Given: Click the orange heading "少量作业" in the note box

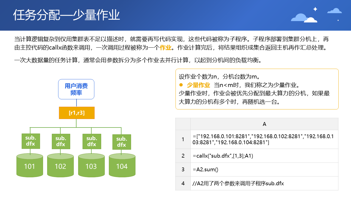Looking at the screenshot, I should tap(199, 85).
